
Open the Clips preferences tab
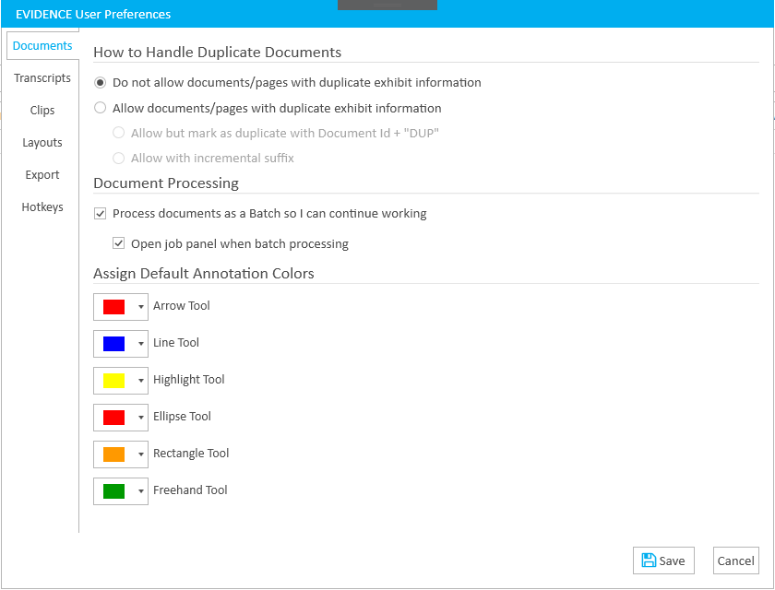click(42, 111)
